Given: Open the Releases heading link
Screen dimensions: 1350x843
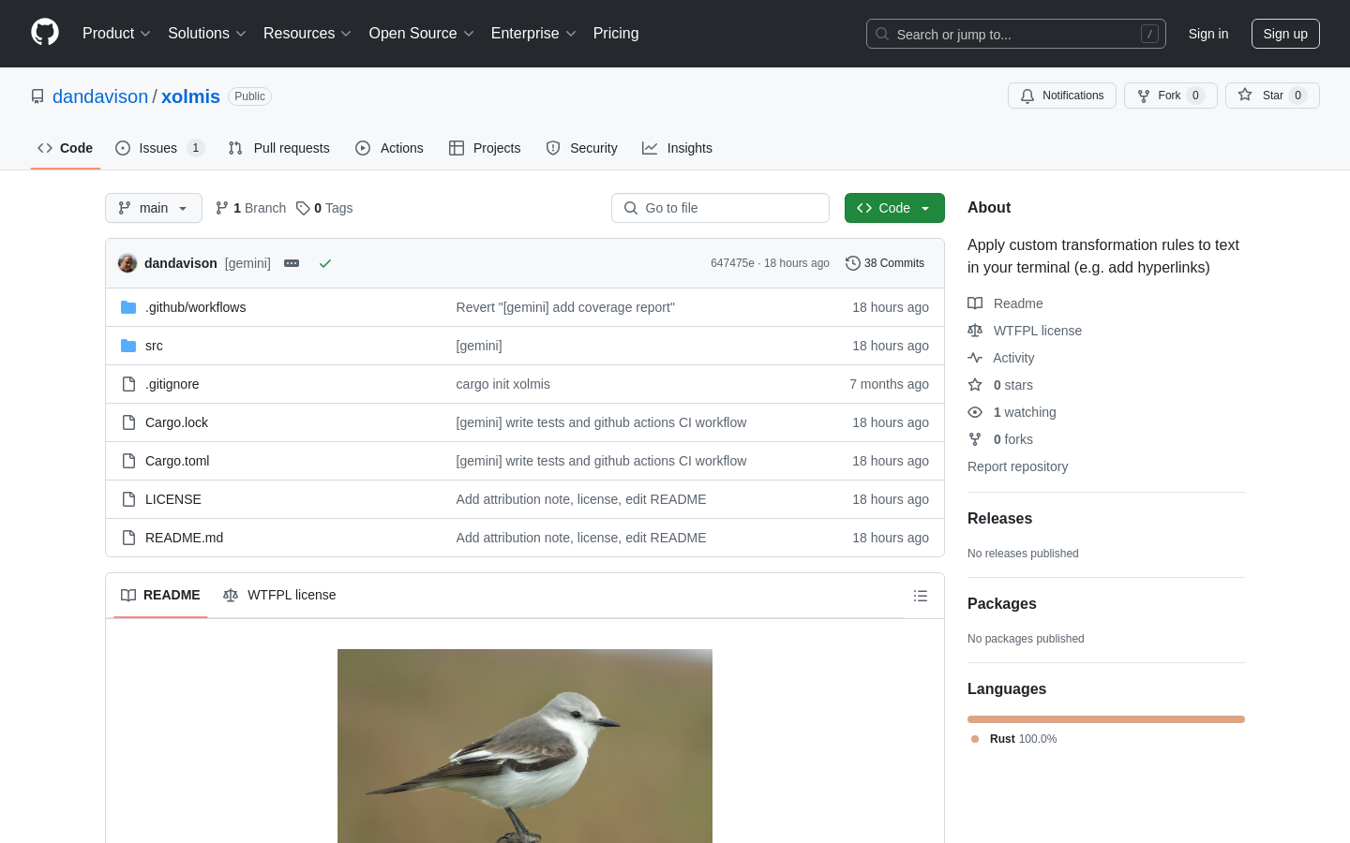Looking at the screenshot, I should point(999,519).
